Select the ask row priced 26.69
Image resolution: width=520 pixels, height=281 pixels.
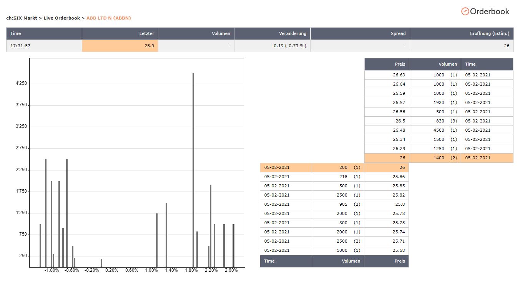click(x=439, y=75)
